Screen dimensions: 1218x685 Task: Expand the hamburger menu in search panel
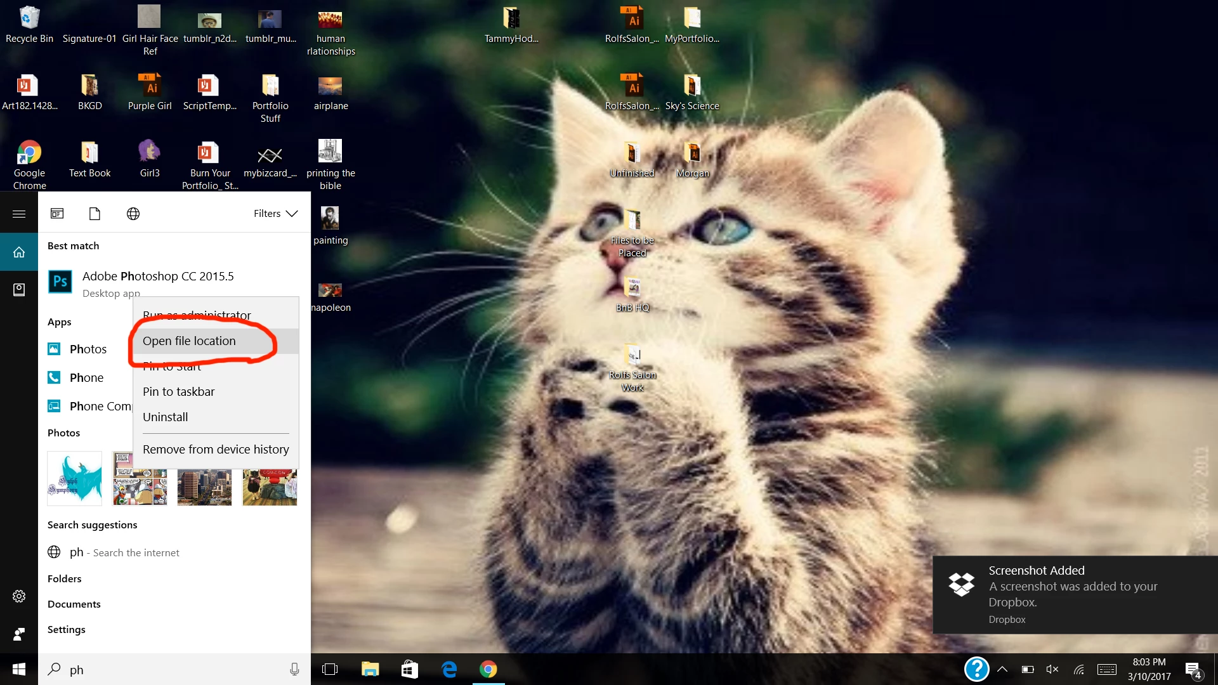(19, 214)
